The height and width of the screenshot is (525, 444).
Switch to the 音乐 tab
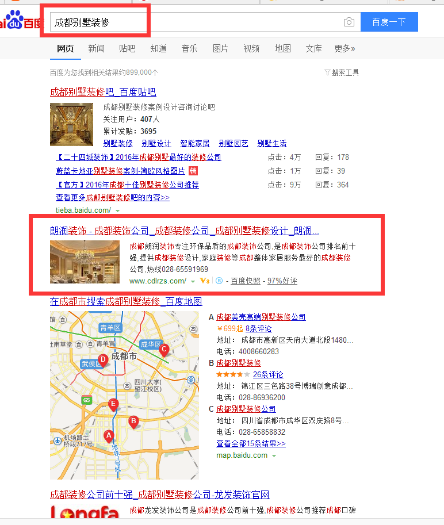click(190, 48)
